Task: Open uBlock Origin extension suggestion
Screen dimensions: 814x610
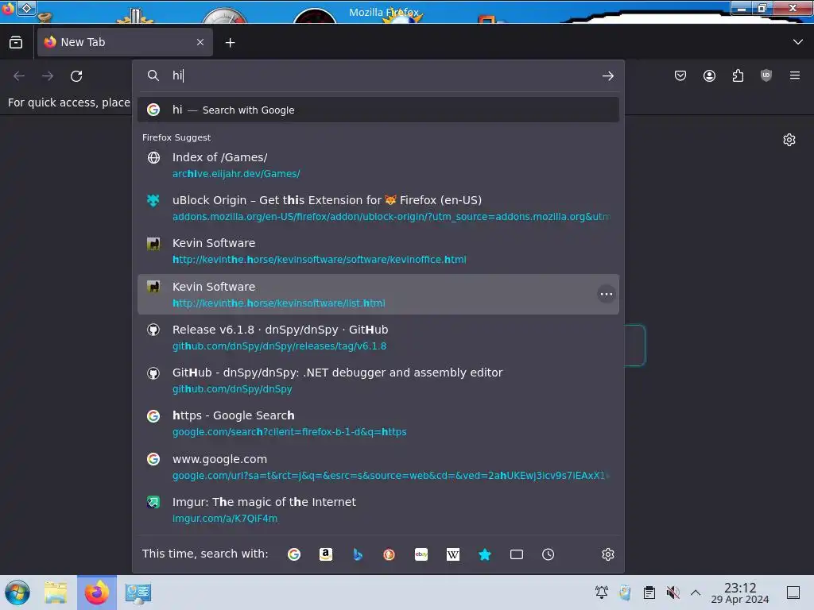Action: point(378,208)
